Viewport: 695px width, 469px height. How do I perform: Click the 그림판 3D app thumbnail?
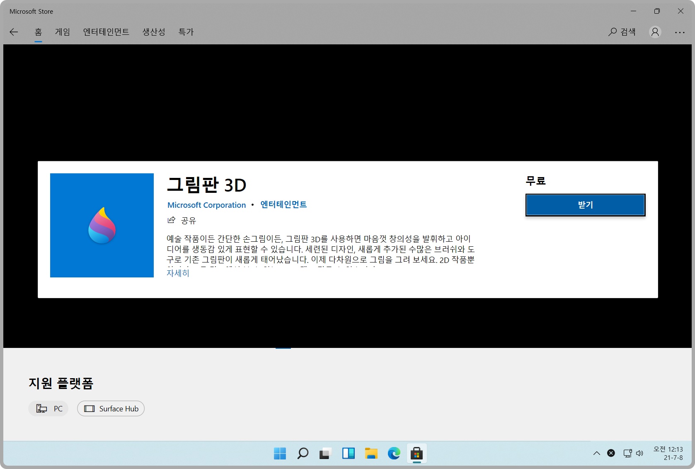point(102,226)
